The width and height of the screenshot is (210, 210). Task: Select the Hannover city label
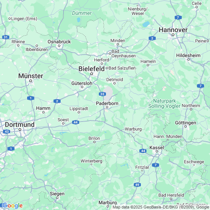point(173,30)
